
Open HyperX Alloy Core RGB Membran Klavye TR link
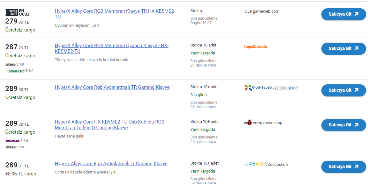click(115, 11)
